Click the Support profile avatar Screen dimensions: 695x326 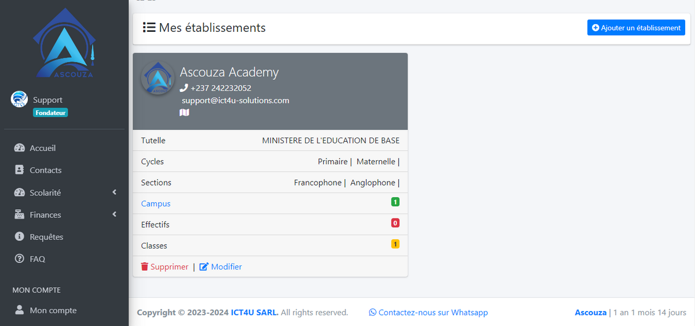pyautogui.click(x=19, y=99)
